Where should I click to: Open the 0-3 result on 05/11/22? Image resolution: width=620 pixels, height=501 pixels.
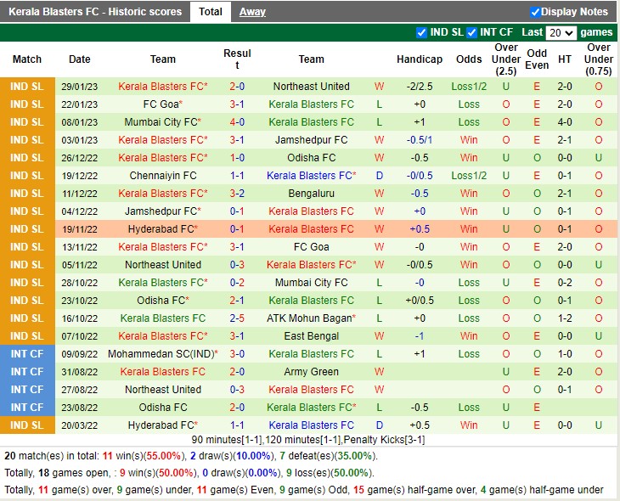[x=237, y=265]
